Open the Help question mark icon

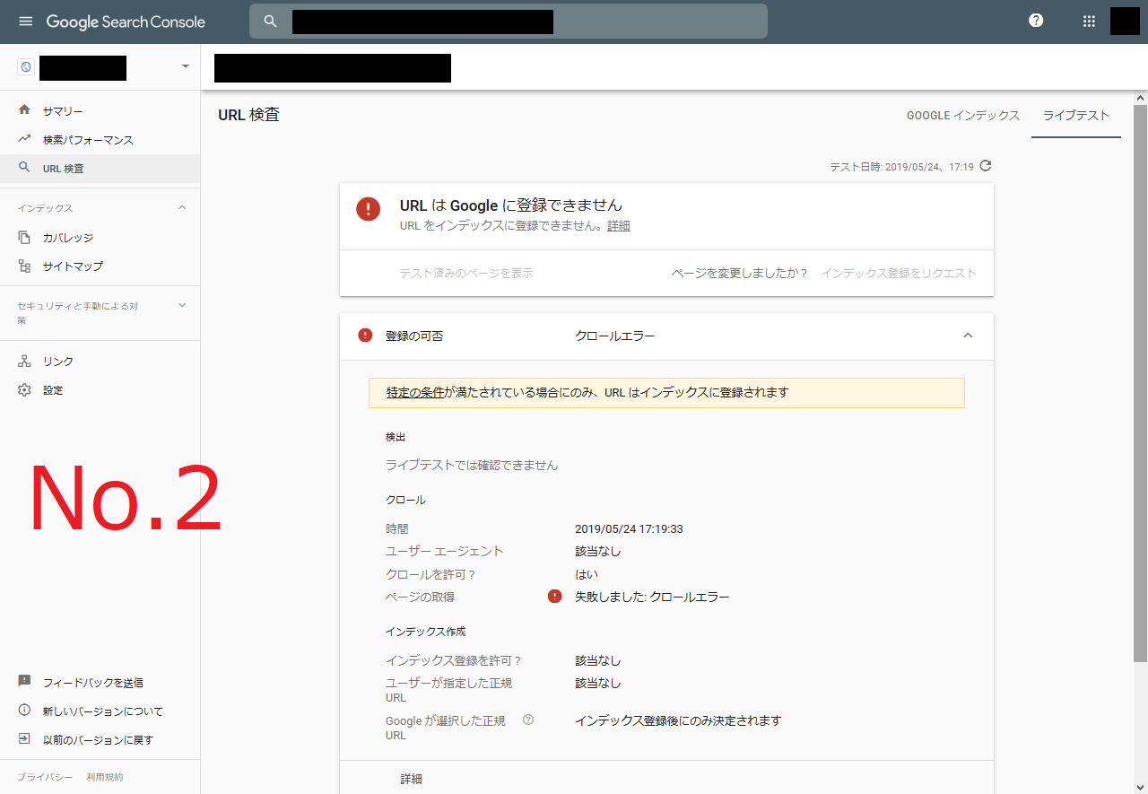click(x=1036, y=21)
